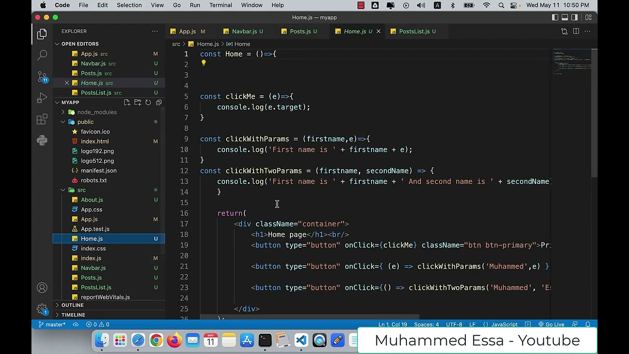The height and width of the screenshot is (354, 629).
Task: Click the open changes icon in editor toolbar
Action: [x=564, y=31]
